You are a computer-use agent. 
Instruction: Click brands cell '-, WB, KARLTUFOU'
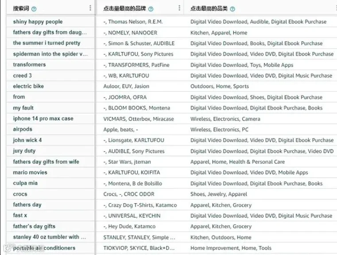click(x=126, y=76)
